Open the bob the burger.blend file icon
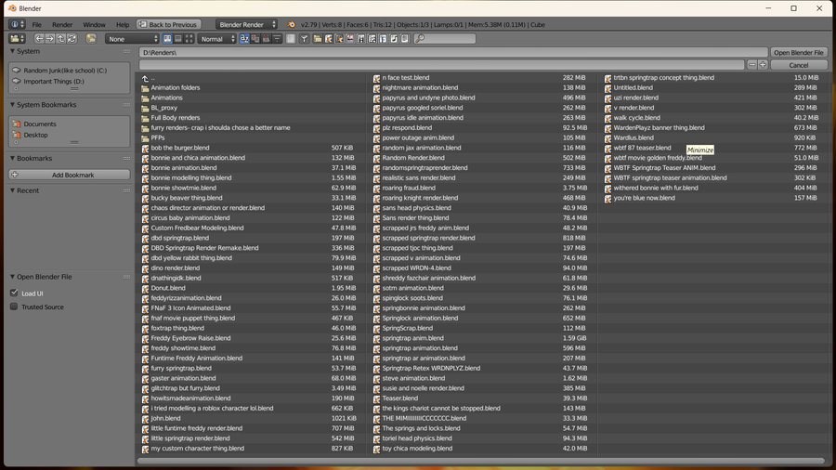Viewport: 836px width, 470px height. point(145,148)
